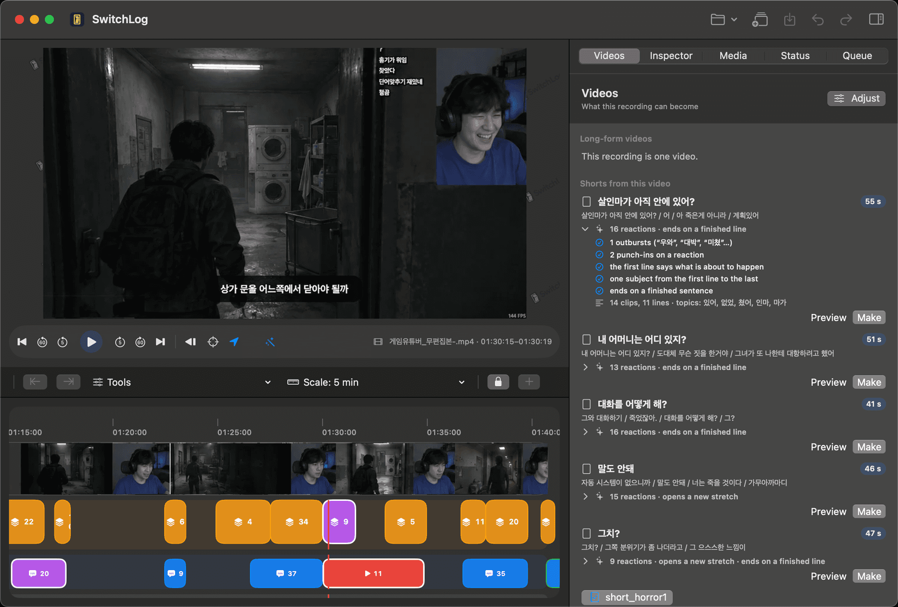Tick the checkbox for '말도 안돼'
The height and width of the screenshot is (607, 898).
click(x=587, y=469)
